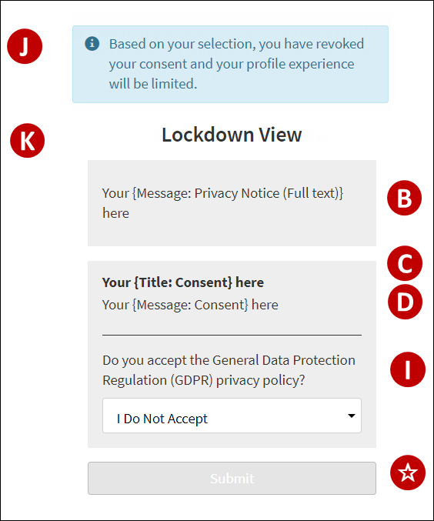This screenshot has width=434, height=521.
Task: Click the Title: Consent placeholder heading
Action: pos(183,282)
